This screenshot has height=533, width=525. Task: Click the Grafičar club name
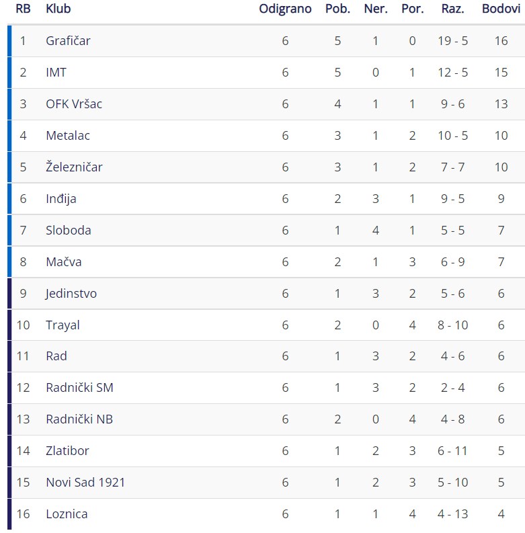click(x=68, y=41)
